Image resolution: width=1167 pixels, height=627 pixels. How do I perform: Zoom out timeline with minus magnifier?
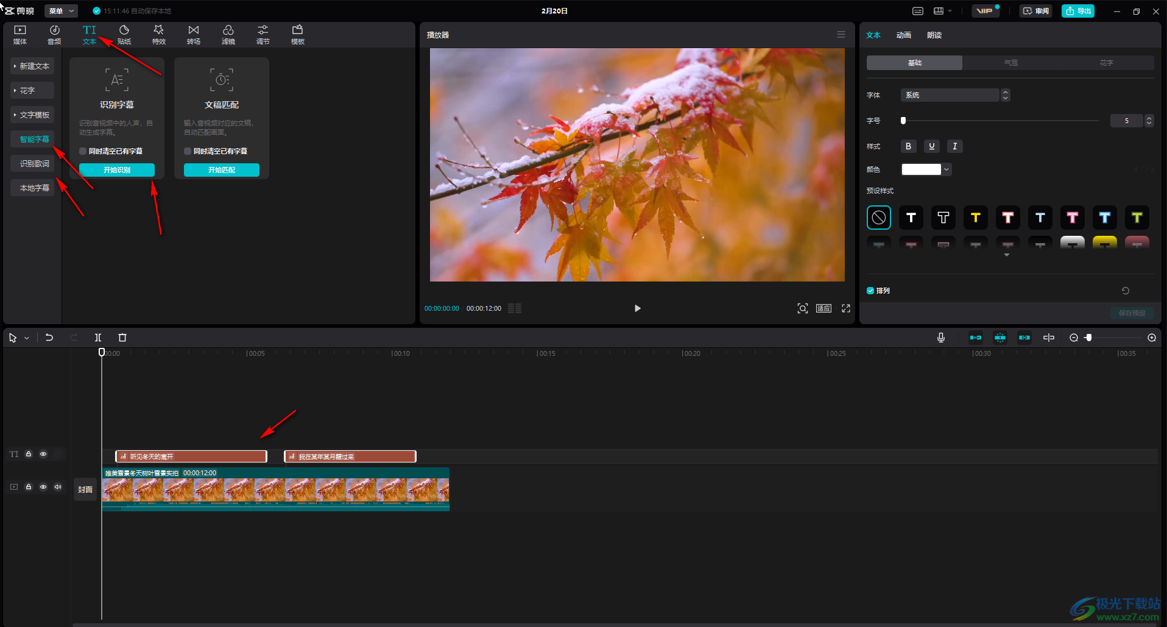pos(1074,338)
